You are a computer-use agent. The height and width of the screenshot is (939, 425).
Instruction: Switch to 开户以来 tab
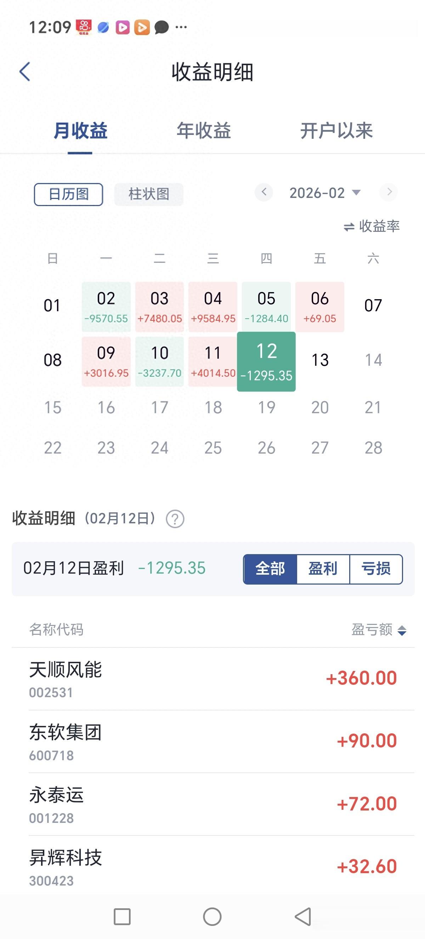[336, 131]
